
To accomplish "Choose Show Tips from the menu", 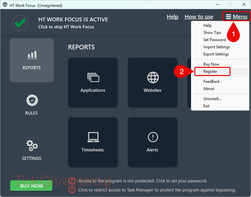I will (212, 33).
